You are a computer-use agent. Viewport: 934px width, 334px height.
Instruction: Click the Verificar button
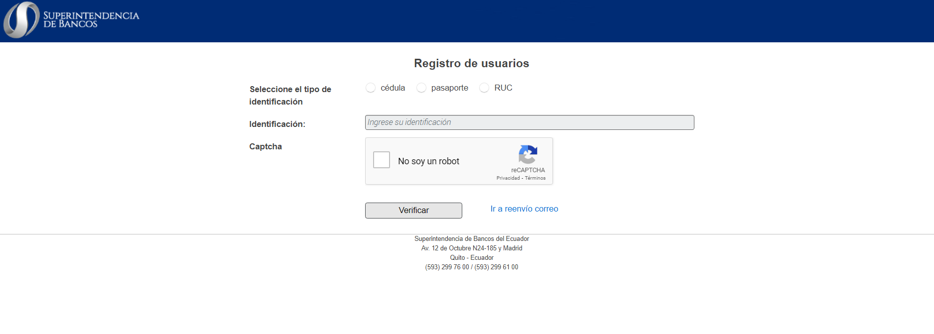[x=413, y=211]
